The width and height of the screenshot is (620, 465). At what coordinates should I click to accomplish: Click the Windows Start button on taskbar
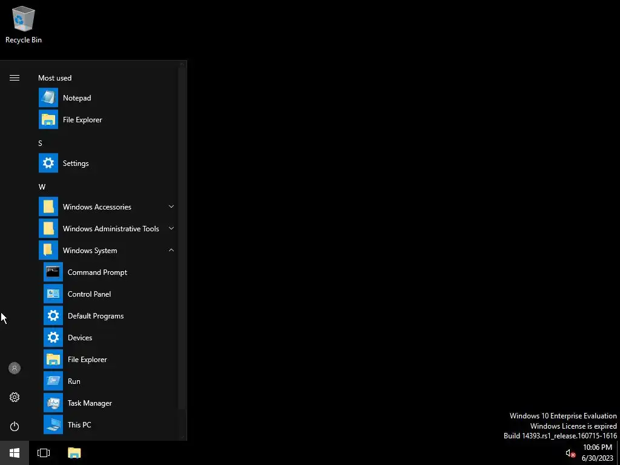pyautogui.click(x=15, y=453)
